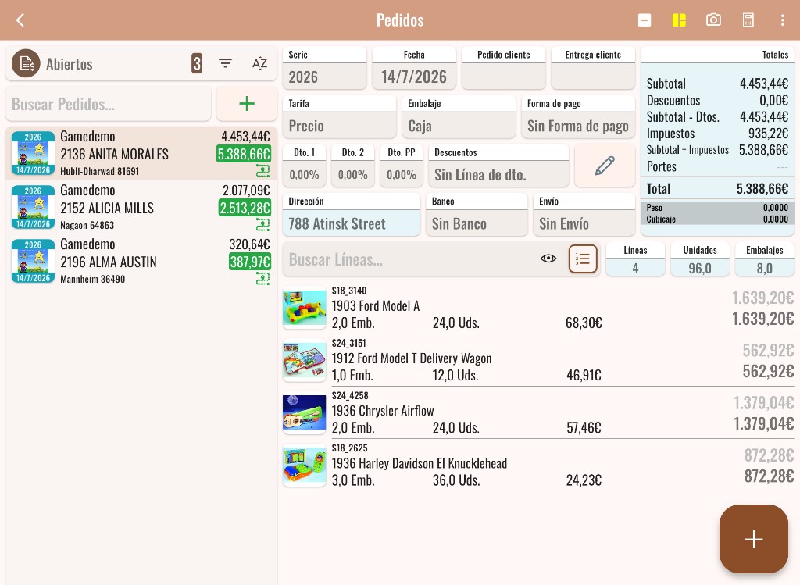The image size is (800, 585).
Task: Select the 2196 ALMA AUSTIN order
Action: 141,261
